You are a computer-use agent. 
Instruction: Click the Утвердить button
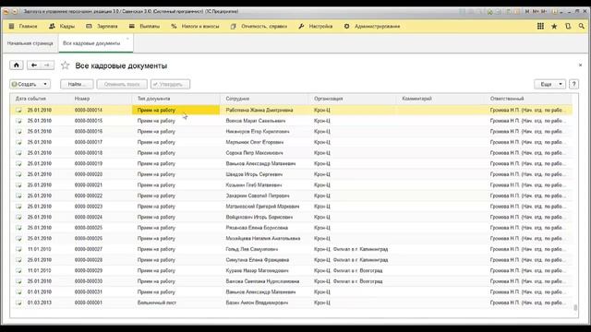pyautogui.click(x=170, y=84)
